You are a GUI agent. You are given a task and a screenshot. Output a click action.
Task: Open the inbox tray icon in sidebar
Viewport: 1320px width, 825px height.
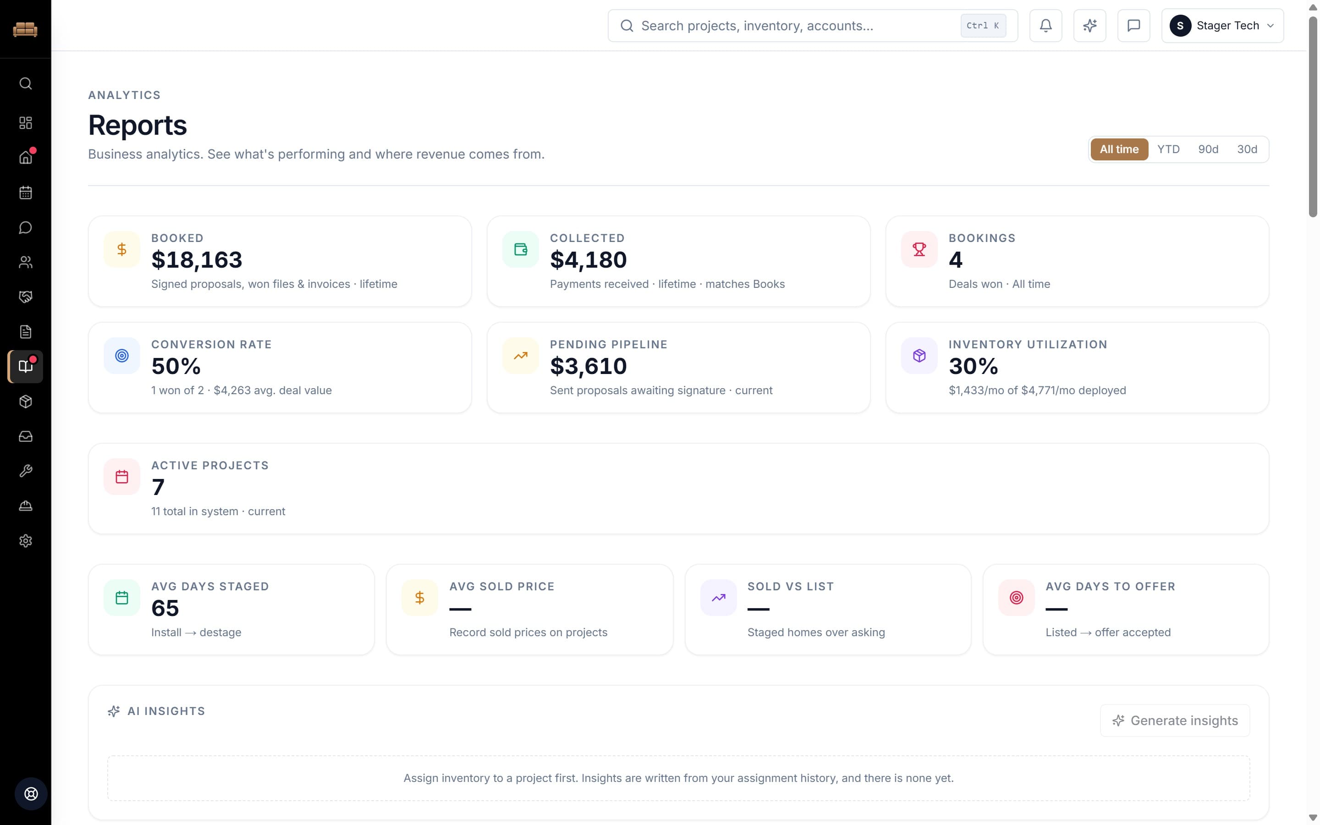point(26,436)
